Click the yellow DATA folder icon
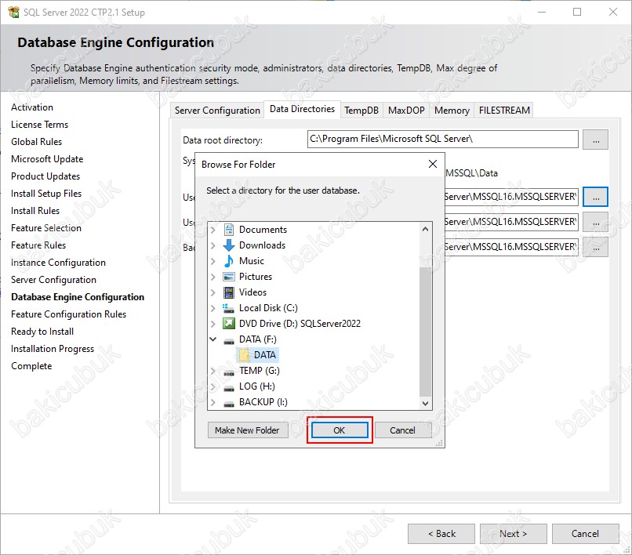 pos(245,354)
